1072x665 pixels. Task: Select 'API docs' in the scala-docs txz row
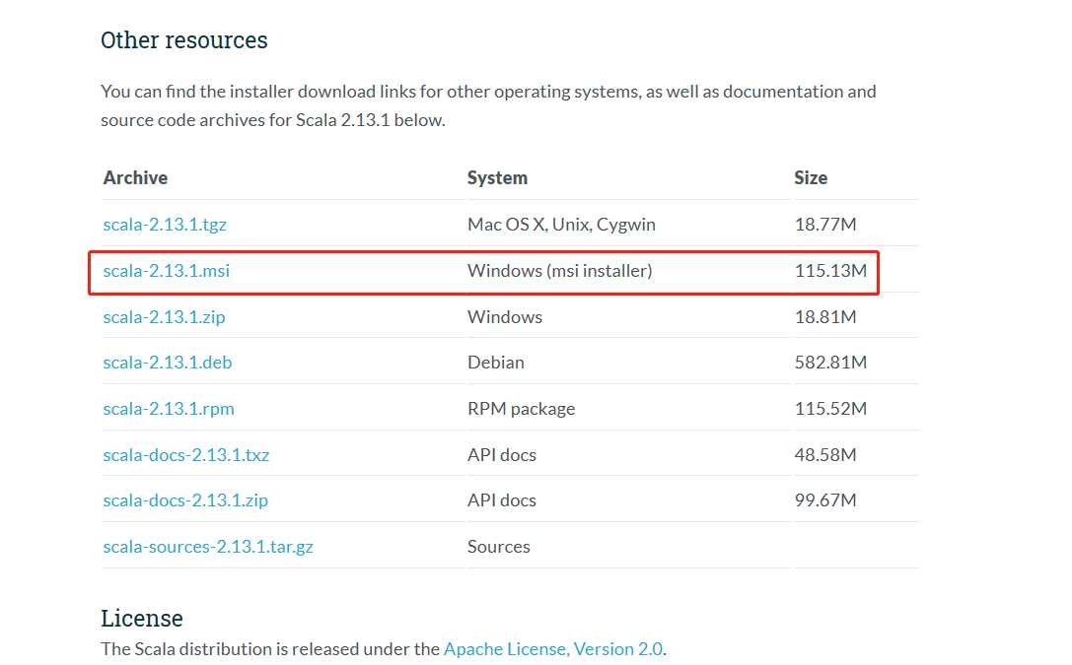click(502, 455)
